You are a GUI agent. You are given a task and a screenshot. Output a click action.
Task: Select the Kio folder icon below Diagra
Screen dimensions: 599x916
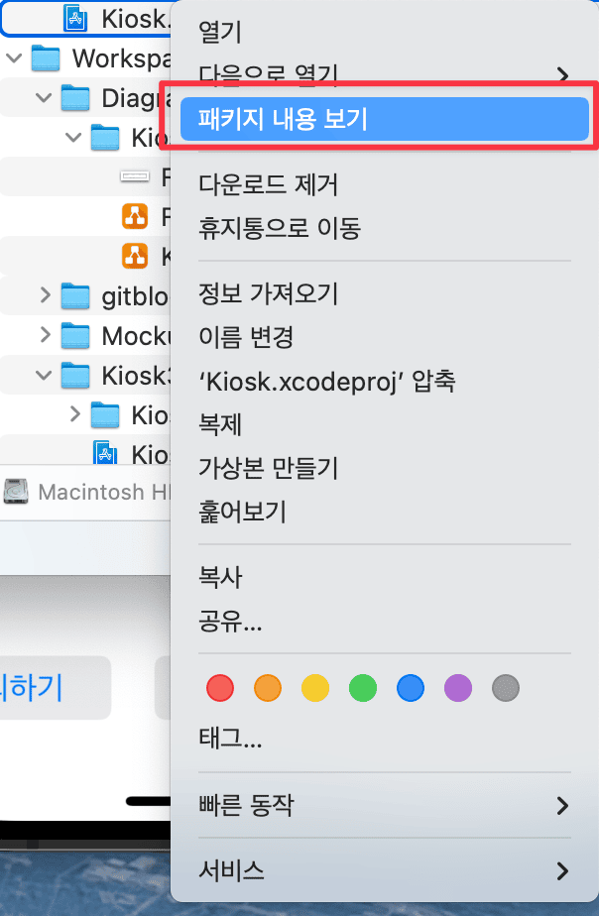105,138
